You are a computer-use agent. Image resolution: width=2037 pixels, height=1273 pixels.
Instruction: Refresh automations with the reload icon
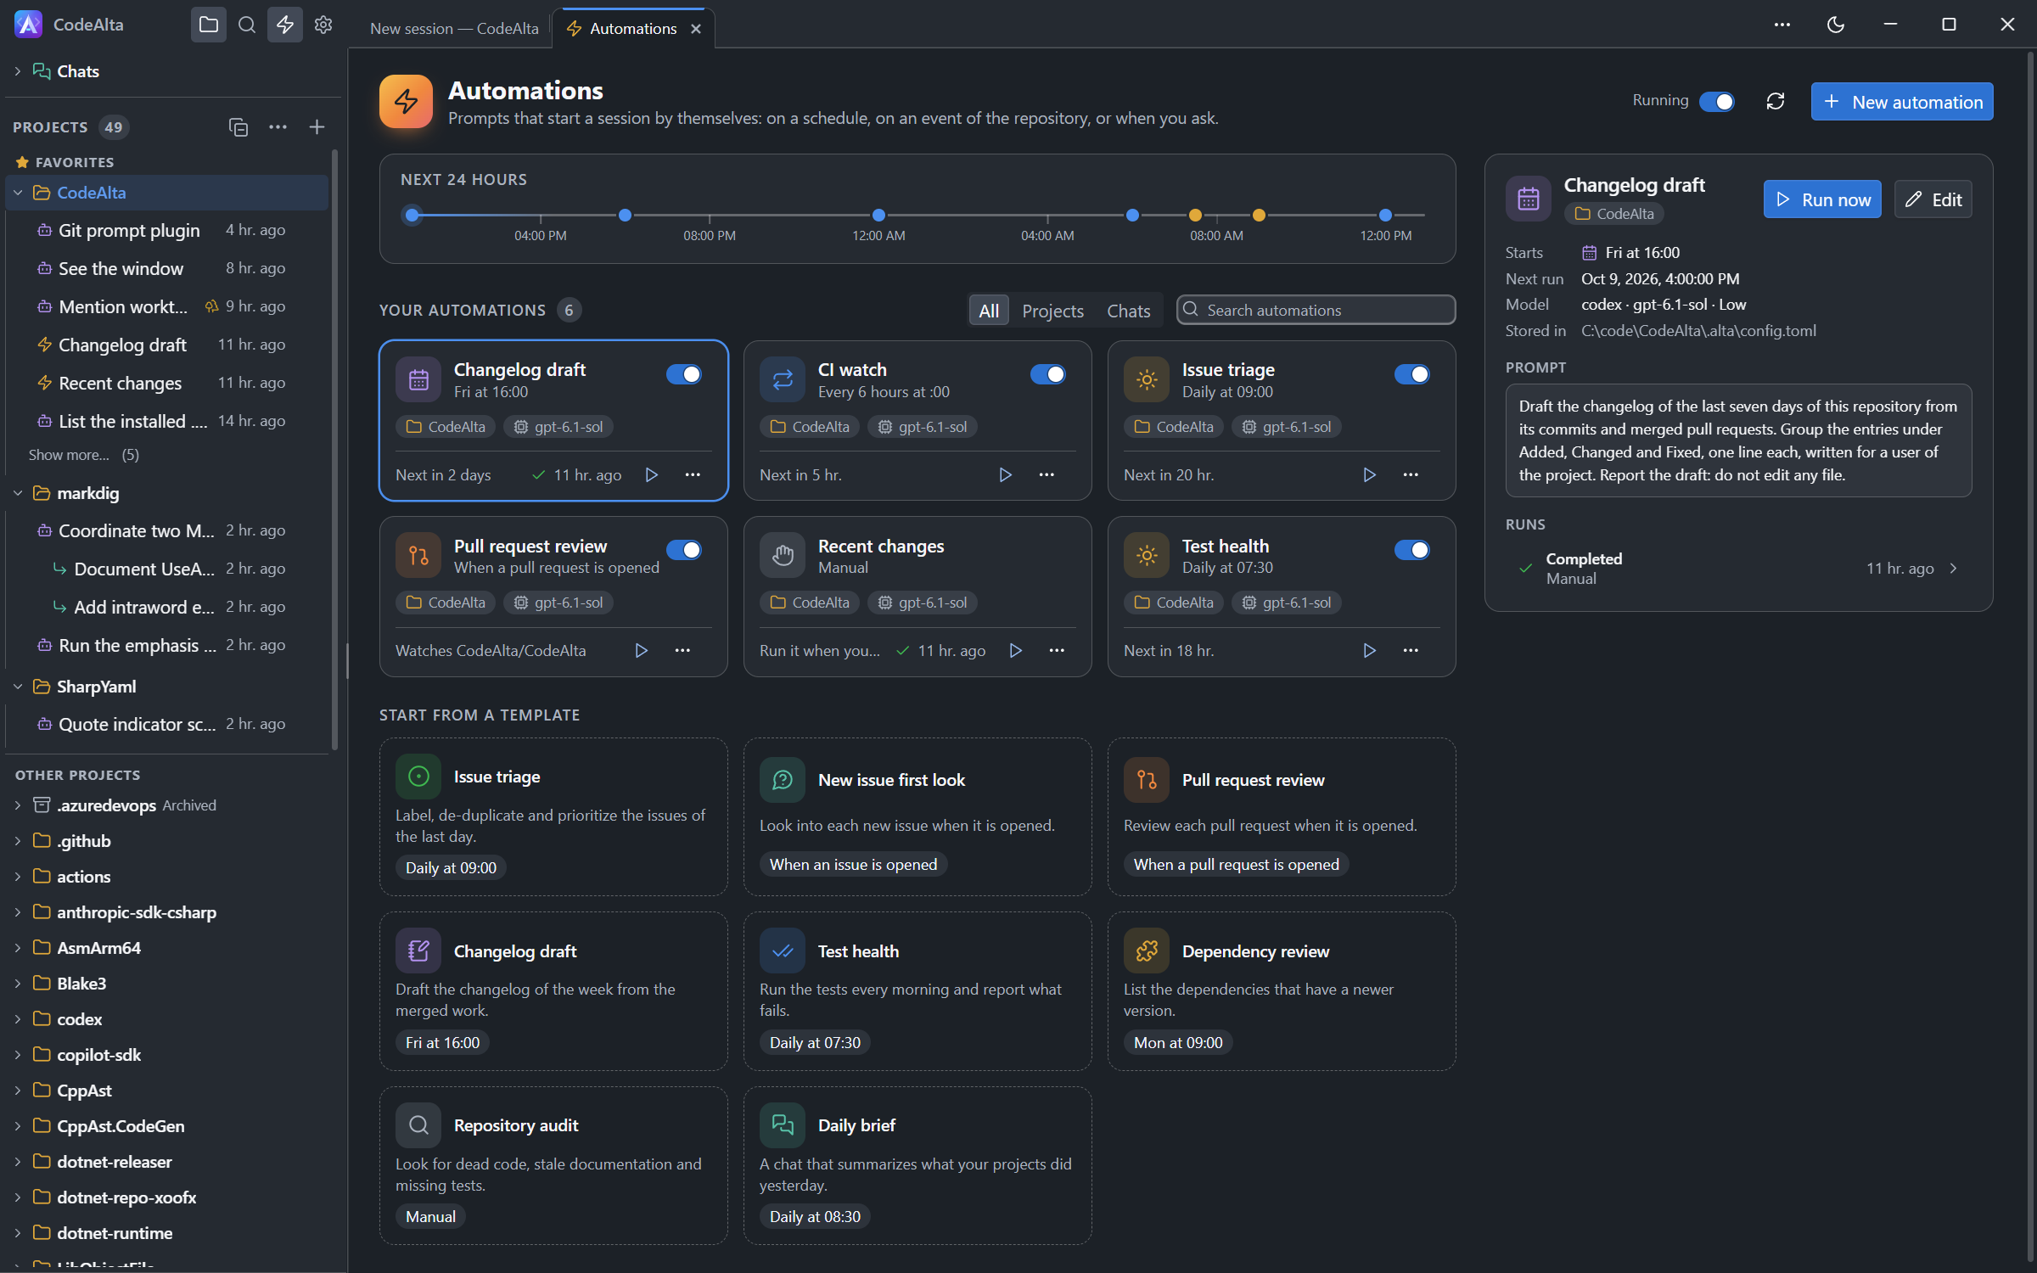pyautogui.click(x=1776, y=102)
